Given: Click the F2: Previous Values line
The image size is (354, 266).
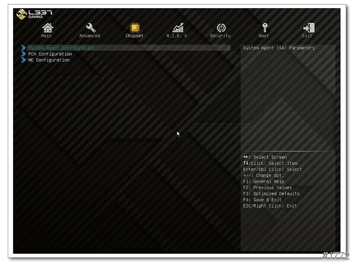Looking at the screenshot, I should [x=267, y=188].
